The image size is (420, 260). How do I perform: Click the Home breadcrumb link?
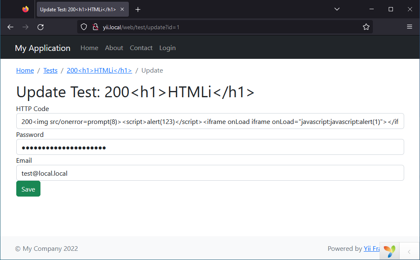(x=25, y=71)
